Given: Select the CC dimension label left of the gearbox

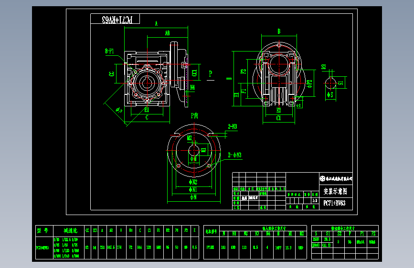Looking at the screenshot, I should [112, 74].
